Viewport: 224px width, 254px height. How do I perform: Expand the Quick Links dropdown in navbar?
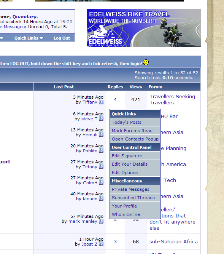[29, 38]
